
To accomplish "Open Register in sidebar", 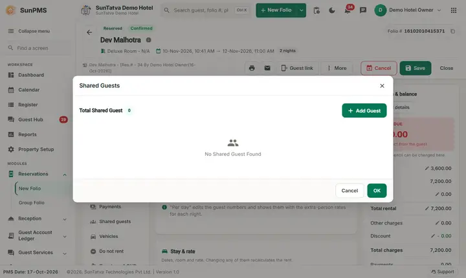I will tap(28, 105).
